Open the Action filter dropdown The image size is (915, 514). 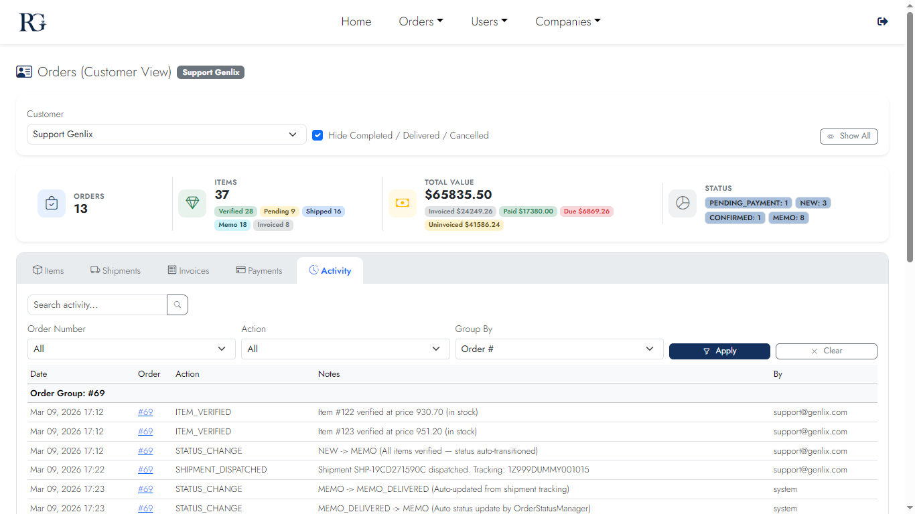[345, 349]
